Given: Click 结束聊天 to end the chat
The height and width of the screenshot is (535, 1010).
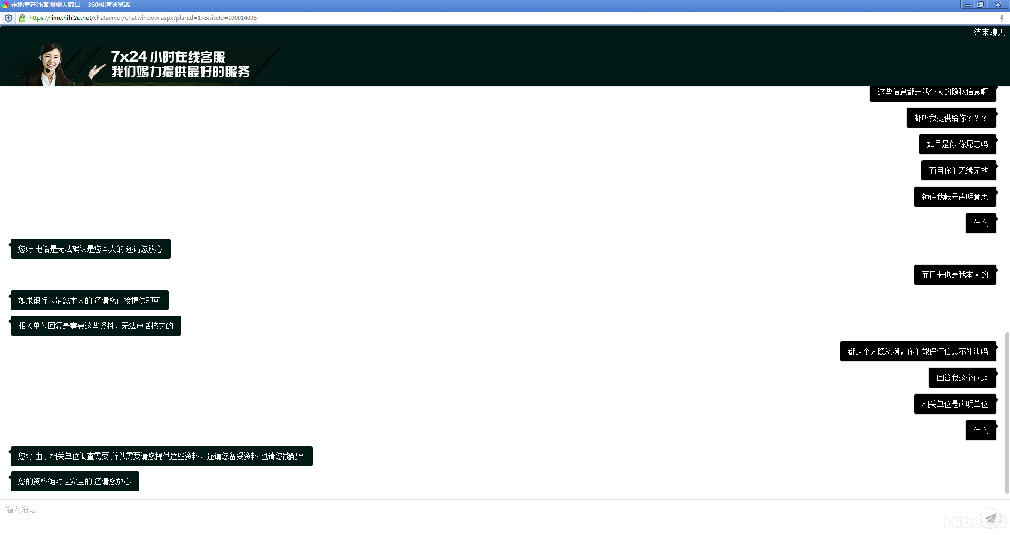Looking at the screenshot, I should (989, 33).
